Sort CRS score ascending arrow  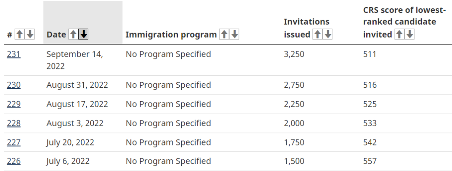pos(400,35)
